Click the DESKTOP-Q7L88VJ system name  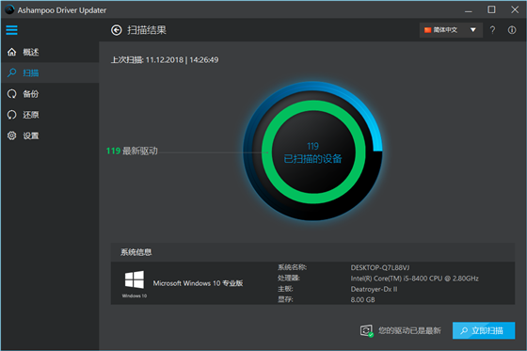380,267
